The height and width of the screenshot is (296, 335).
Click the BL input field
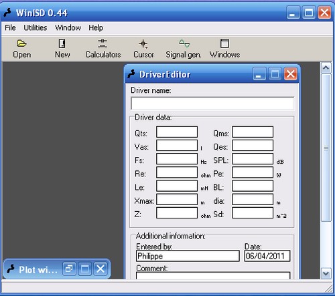[x=253, y=186]
